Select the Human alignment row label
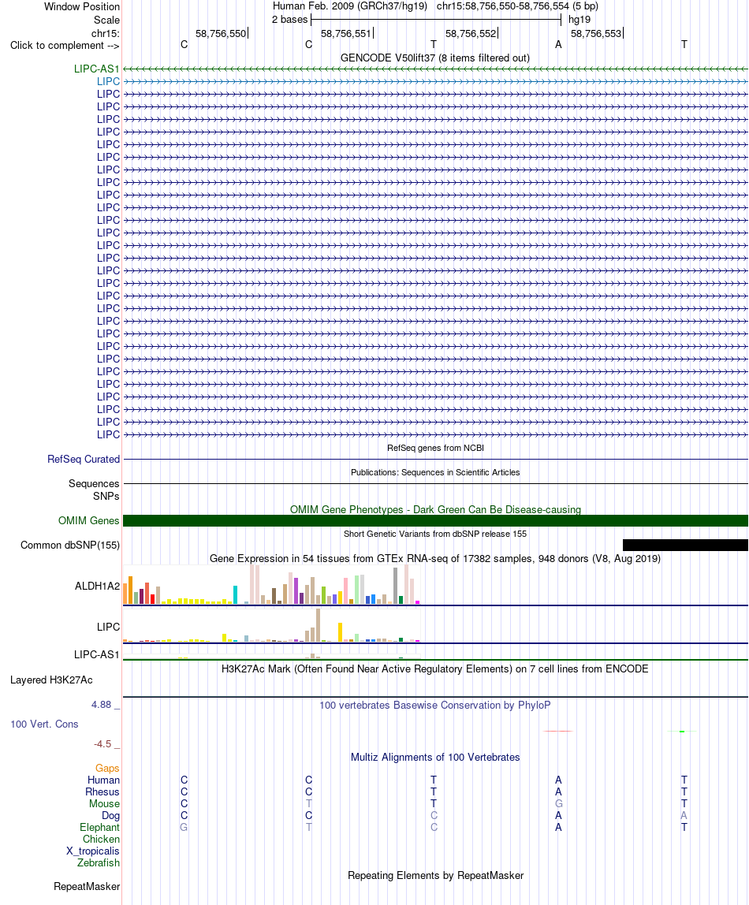 pos(104,780)
